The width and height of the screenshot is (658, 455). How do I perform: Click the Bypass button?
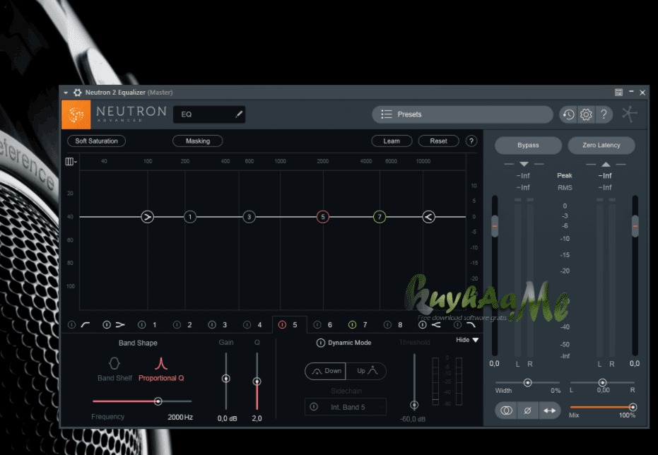[528, 145]
